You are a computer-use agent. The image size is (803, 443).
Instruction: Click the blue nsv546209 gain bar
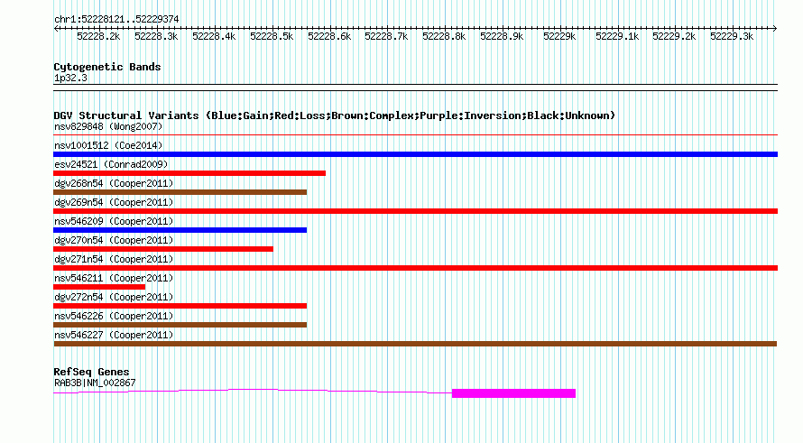pos(180,230)
